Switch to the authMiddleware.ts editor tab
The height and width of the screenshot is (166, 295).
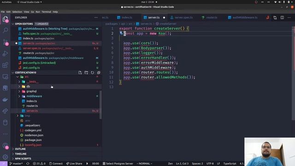click(x=245, y=18)
